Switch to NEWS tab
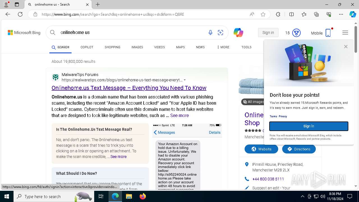Viewport: 359px width, 202px height. point(200,47)
